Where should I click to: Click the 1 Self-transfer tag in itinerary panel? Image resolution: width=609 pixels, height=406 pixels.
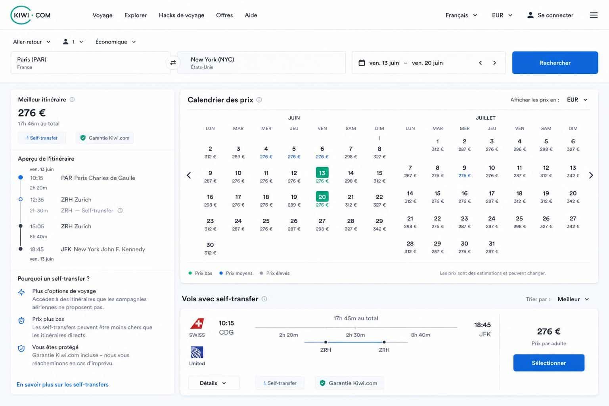pyautogui.click(x=42, y=138)
